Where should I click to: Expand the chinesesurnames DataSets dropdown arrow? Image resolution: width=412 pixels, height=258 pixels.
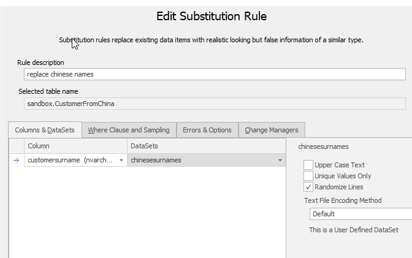coord(280,160)
